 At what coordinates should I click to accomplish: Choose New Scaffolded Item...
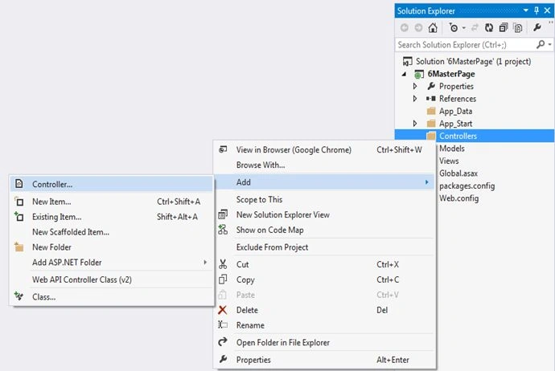[x=112, y=232]
